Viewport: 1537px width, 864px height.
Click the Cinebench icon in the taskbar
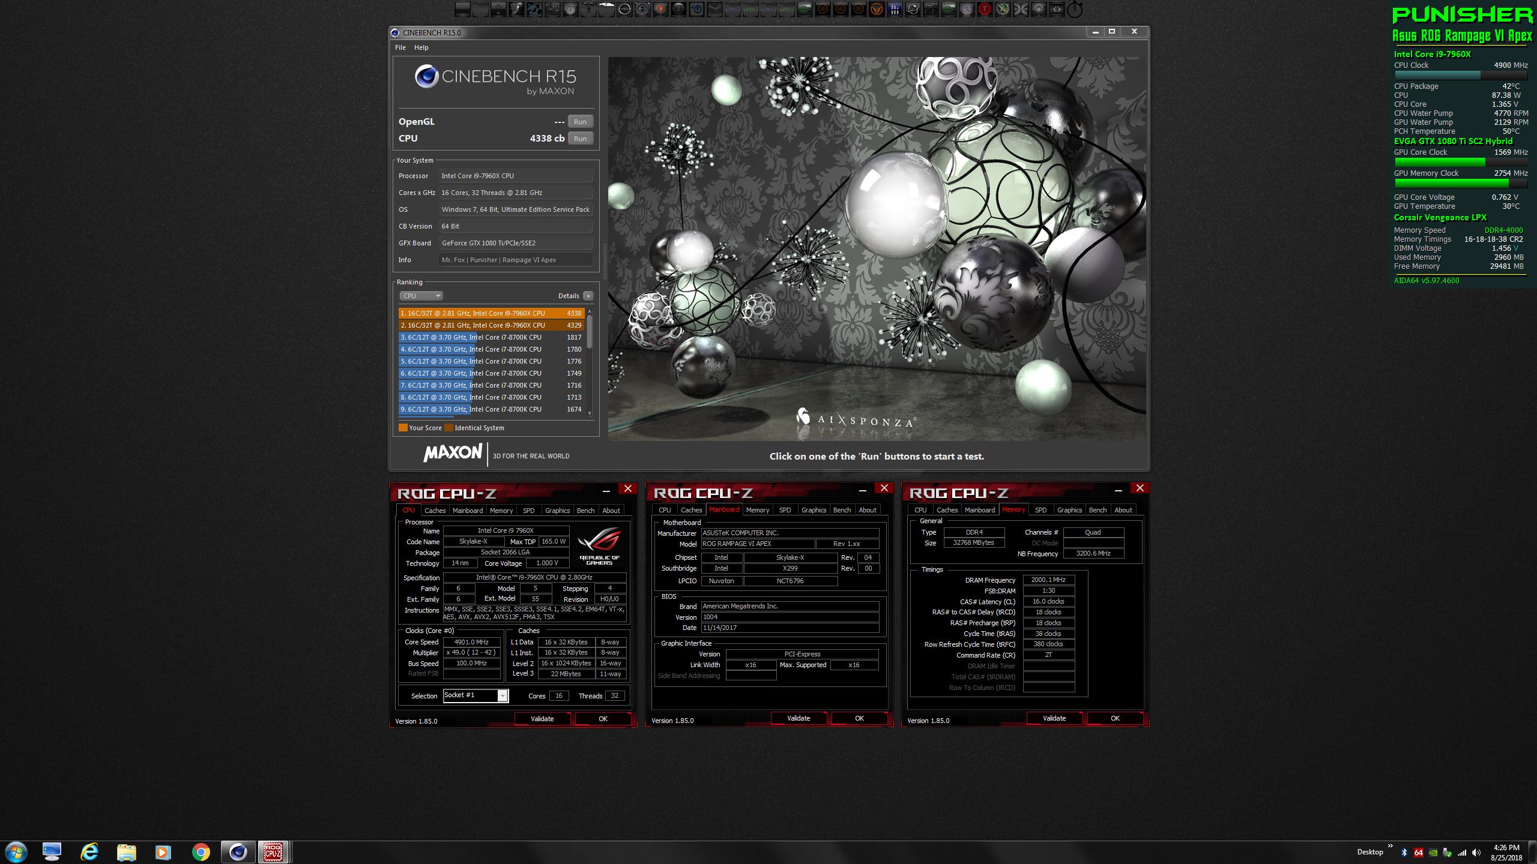[238, 852]
